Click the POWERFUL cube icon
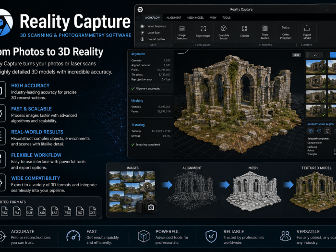The height and width of the screenshot is (252, 336). [x=144, y=236]
